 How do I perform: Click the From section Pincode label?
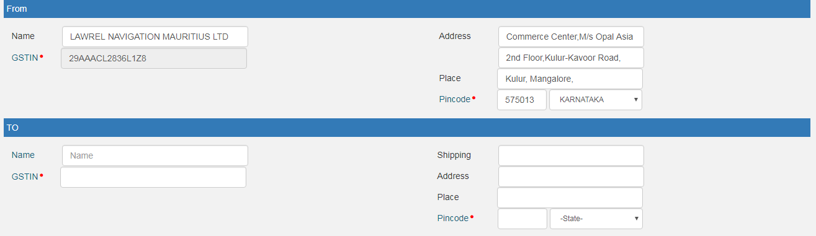[x=455, y=99]
